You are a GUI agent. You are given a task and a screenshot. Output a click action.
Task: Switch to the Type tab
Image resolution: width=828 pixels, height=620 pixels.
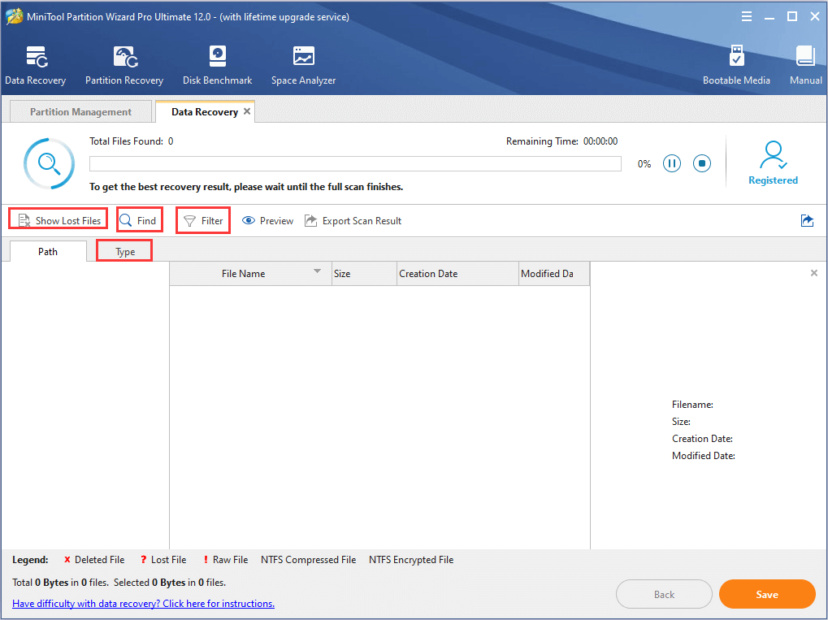click(x=125, y=251)
